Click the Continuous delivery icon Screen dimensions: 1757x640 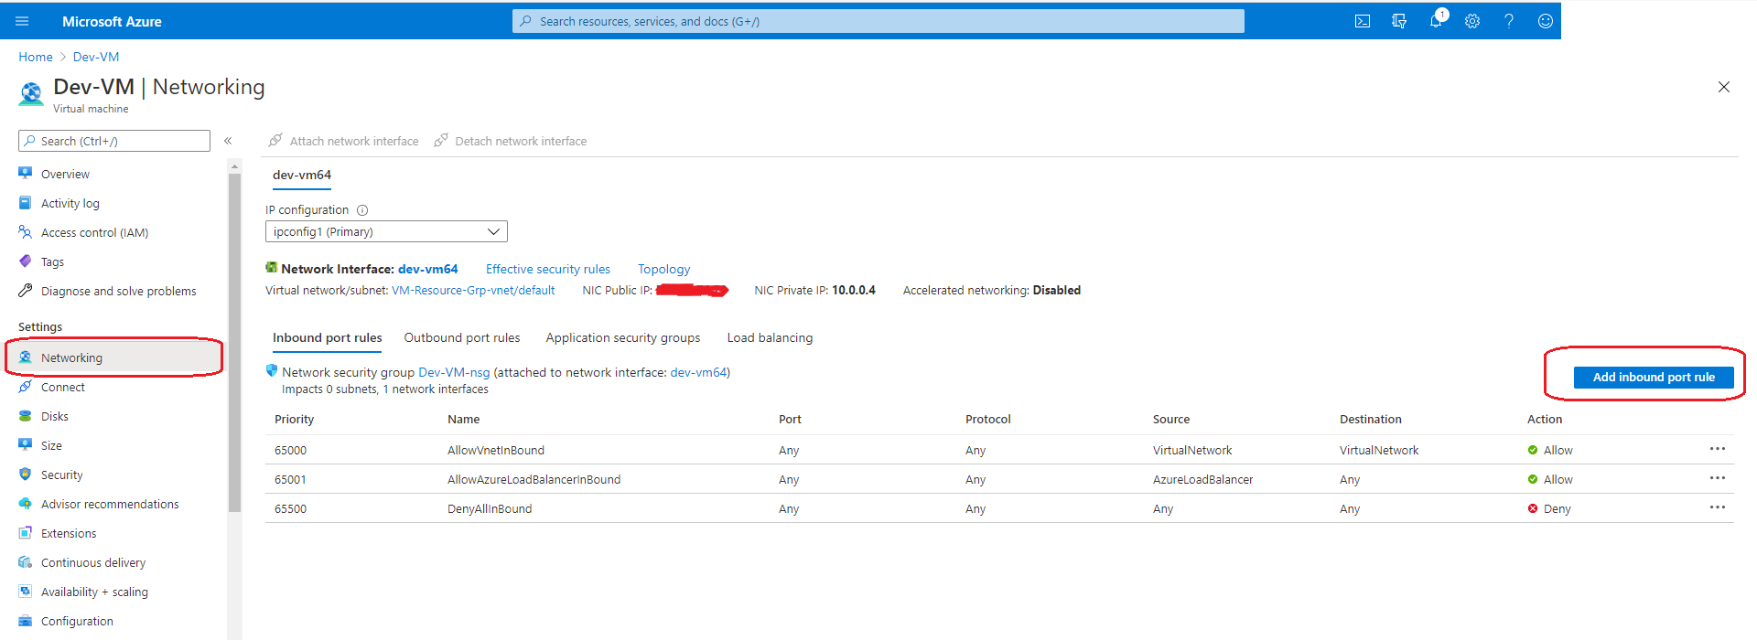pyautogui.click(x=26, y=562)
